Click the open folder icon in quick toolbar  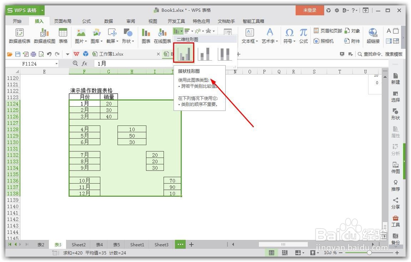pyautogui.click(x=10, y=54)
